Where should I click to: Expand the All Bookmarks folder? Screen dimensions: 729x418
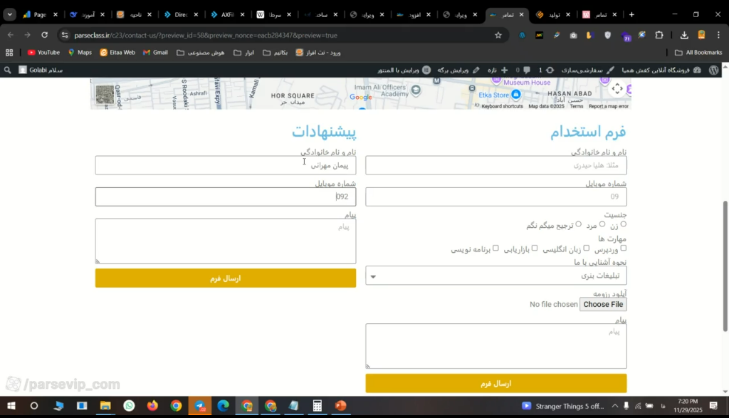[x=698, y=53]
